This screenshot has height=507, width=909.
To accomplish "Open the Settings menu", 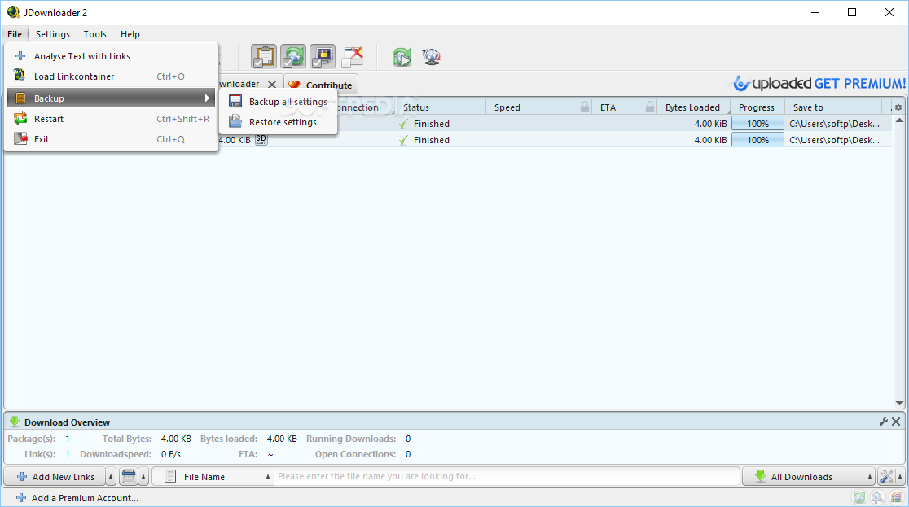I will click(53, 34).
